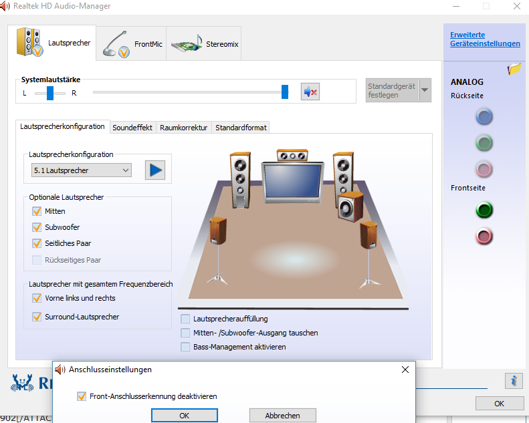Image resolution: width=529 pixels, height=423 pixels.
Task: Click the left-right balance slider handle
Action: coord(50,93)
